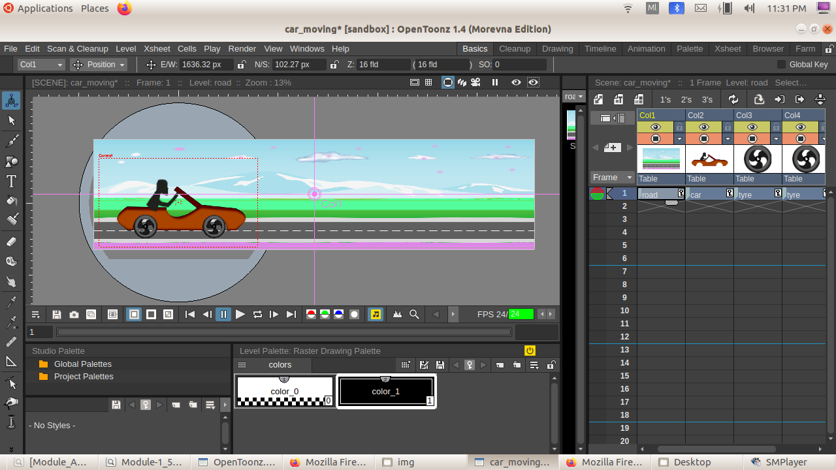
Task: Select the color_1 swatch
Action: pos(386,391)
